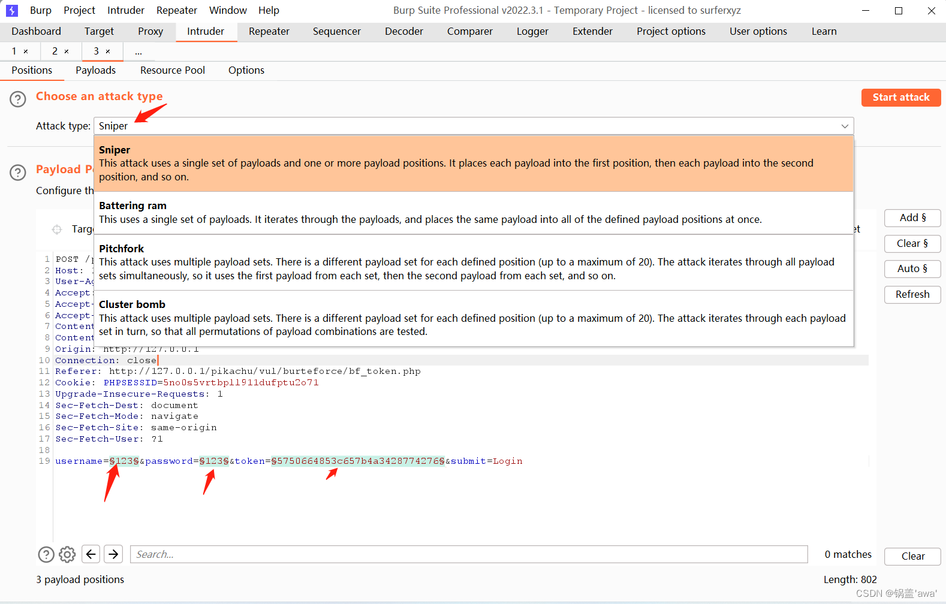Viewport: 946px width, 604px height.
Task: Select Intruder attack tab 3
Action: click(96, 52)
